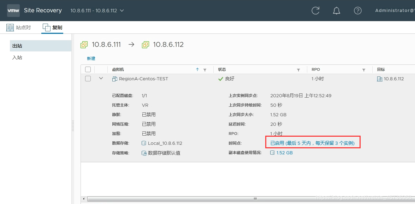Click the replica disk icon beside 1.52 GB

pos(272,153)
